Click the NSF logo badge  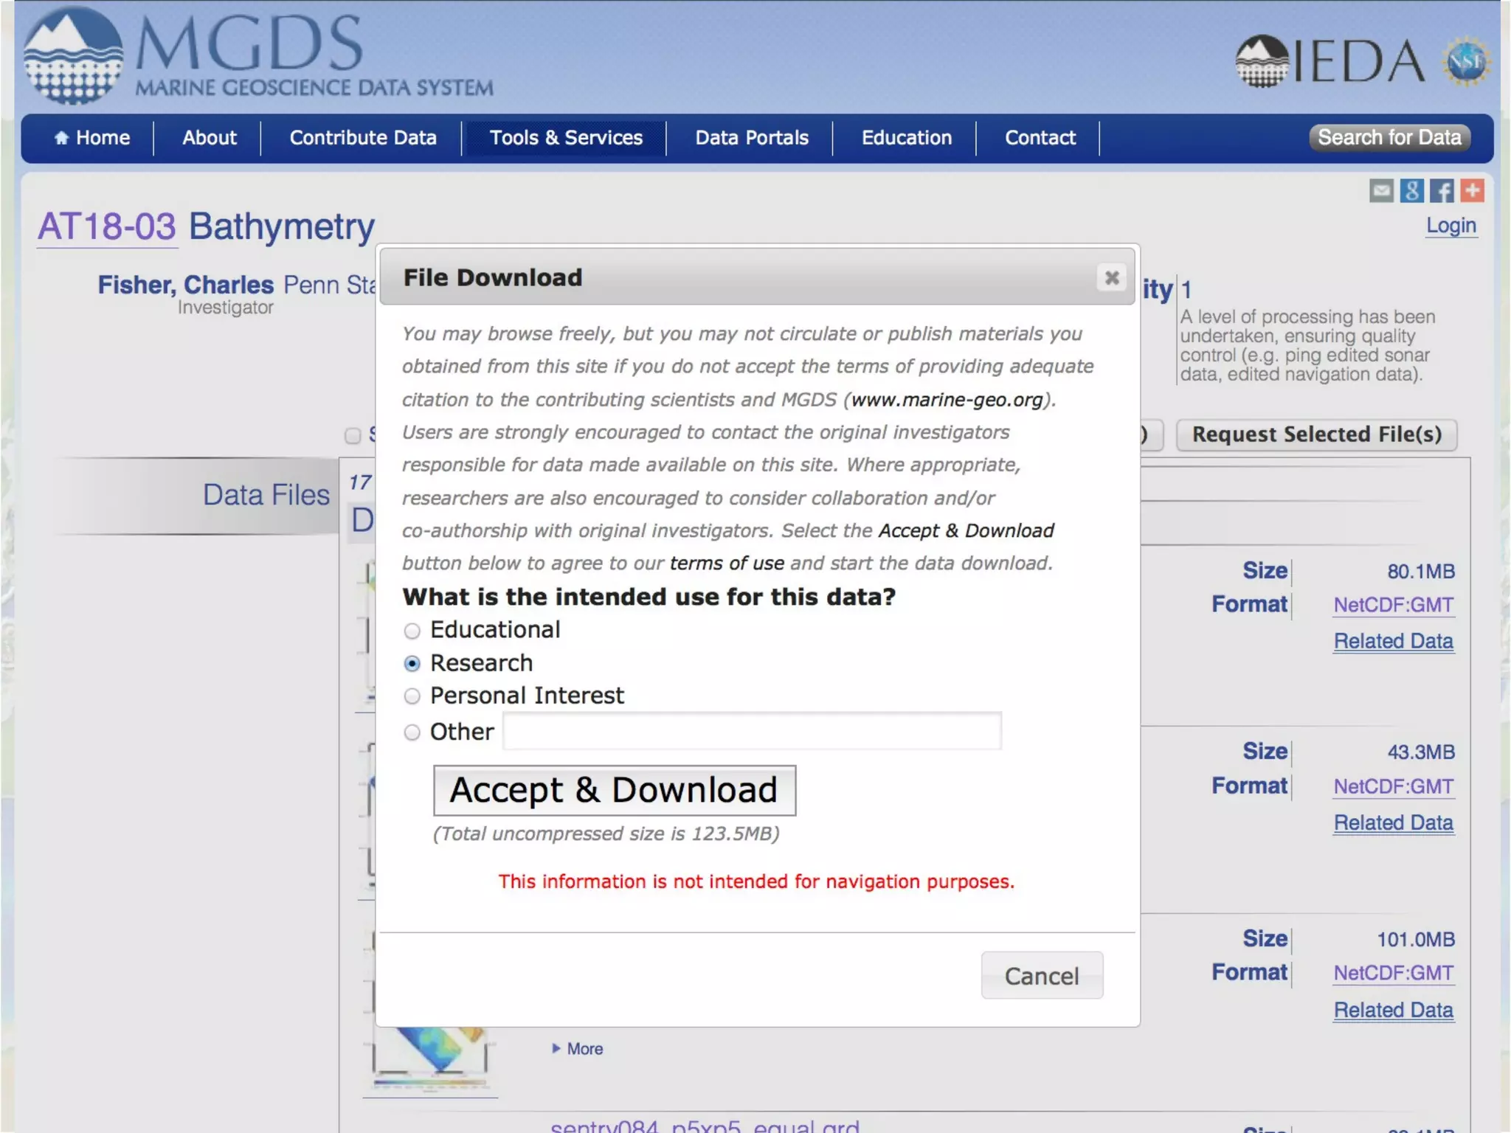(1466, 61)
